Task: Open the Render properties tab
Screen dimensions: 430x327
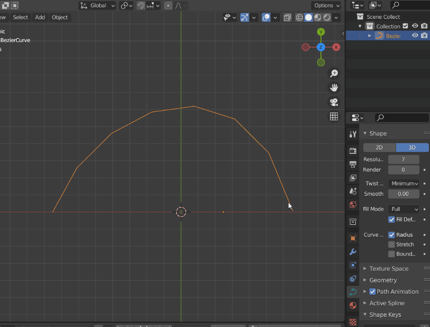Action: tap(353, 151)
